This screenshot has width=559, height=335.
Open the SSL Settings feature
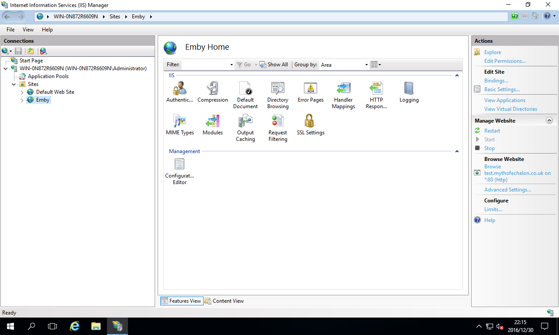click(x=311, y=125)
